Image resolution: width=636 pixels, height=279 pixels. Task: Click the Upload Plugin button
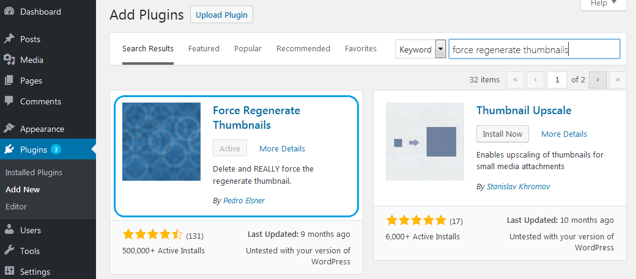[221, 15]
